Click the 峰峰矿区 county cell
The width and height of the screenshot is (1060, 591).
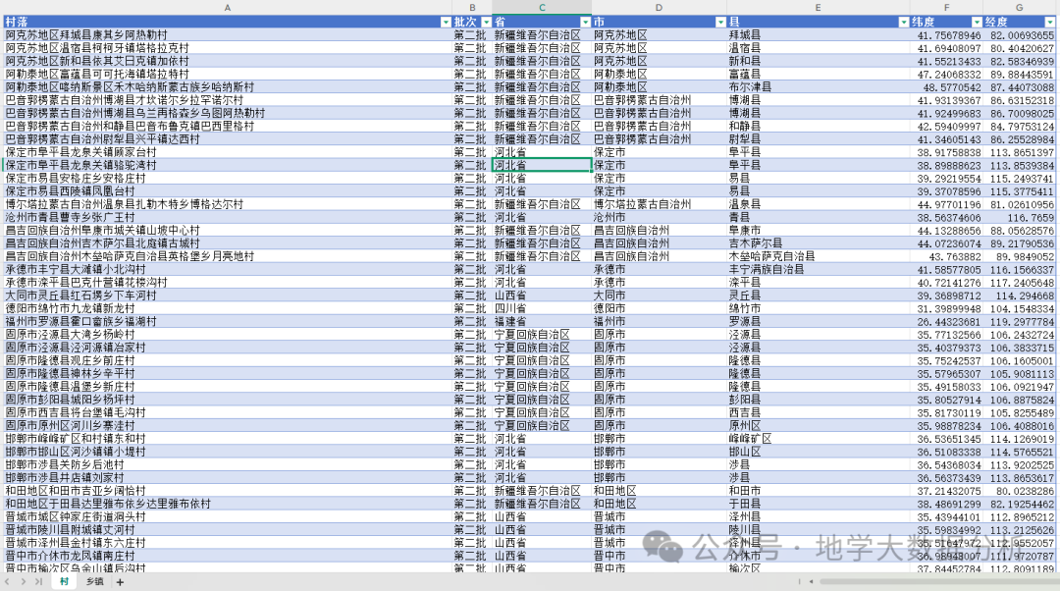pyautogui.click(x=818, y=439)
